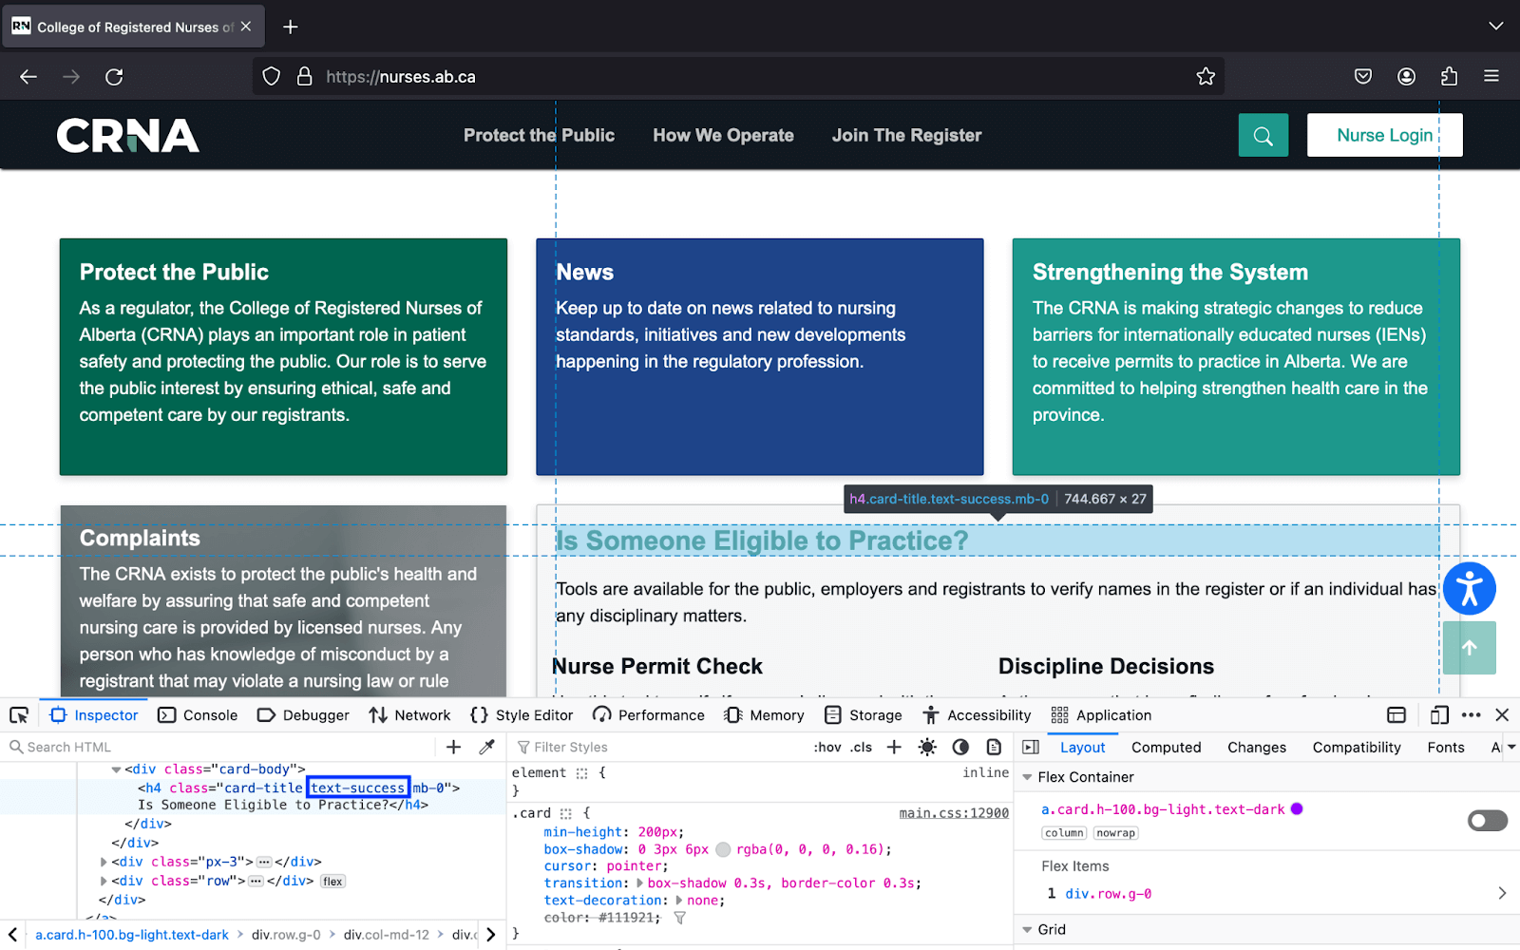This screenshot has width=1520, height=950.
Task: Close the College of Registered Nurses tab
Action: point(246,27)
